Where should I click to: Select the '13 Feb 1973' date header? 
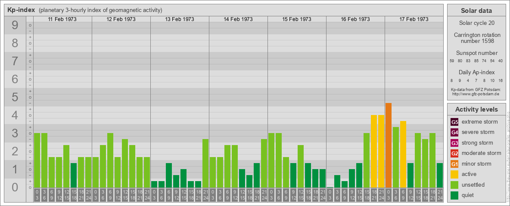coord(180,19)
